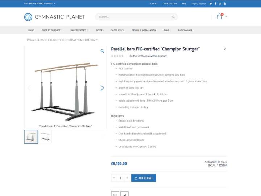Image resolution: width=261 pixels, height=196 pixels.
Task: Open the Facebook social icon
Action: [x=215, y=4]
